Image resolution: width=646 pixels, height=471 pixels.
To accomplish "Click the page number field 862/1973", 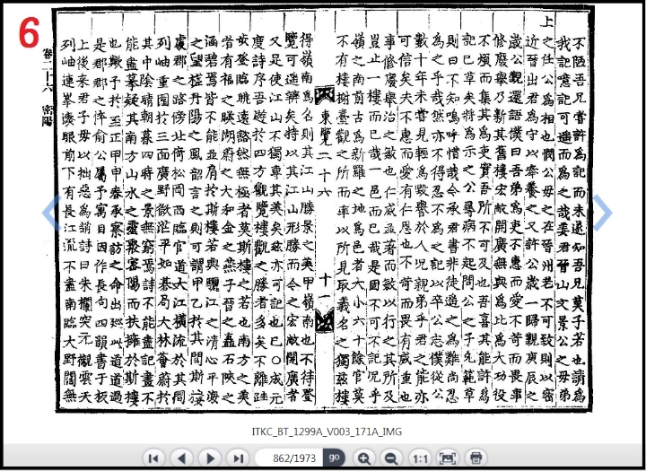I will (x=290, y=458).
